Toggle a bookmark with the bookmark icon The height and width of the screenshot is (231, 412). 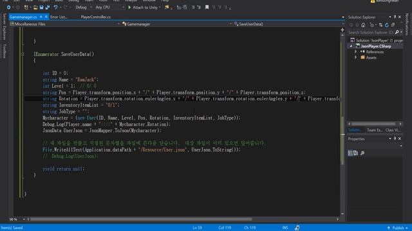tap(207, 7)
